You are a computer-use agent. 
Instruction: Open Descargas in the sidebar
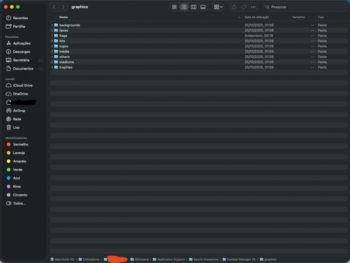pyautogui.click(x=18, y=52)
